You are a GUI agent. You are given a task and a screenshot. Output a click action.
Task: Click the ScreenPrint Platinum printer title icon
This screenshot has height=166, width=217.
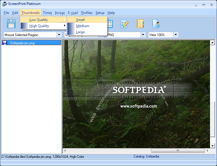5,4
